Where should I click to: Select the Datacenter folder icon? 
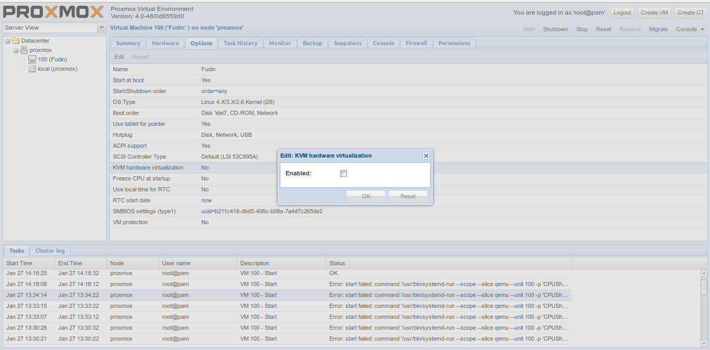click(x=16, y=41)
